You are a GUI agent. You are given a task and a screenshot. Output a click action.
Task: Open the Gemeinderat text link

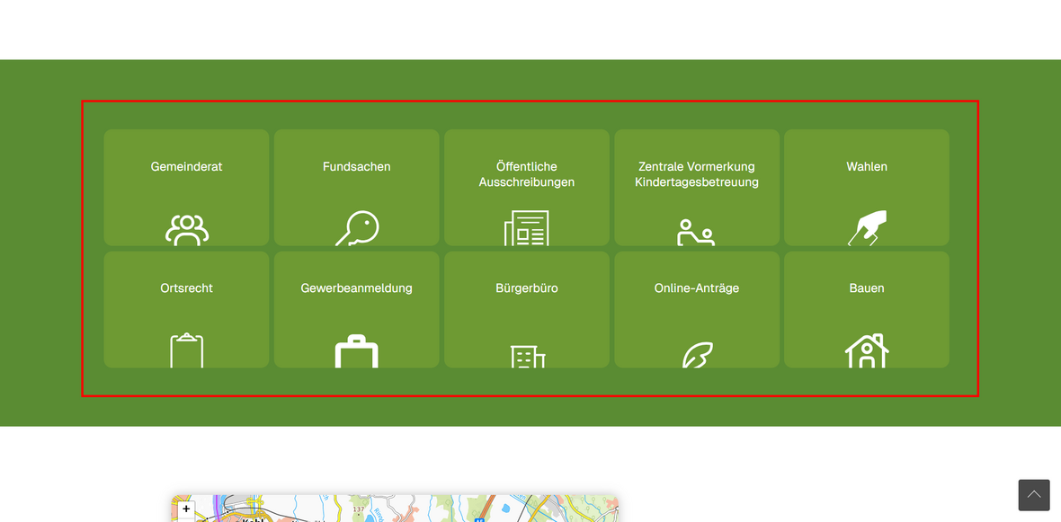click(x=186, y=166)
